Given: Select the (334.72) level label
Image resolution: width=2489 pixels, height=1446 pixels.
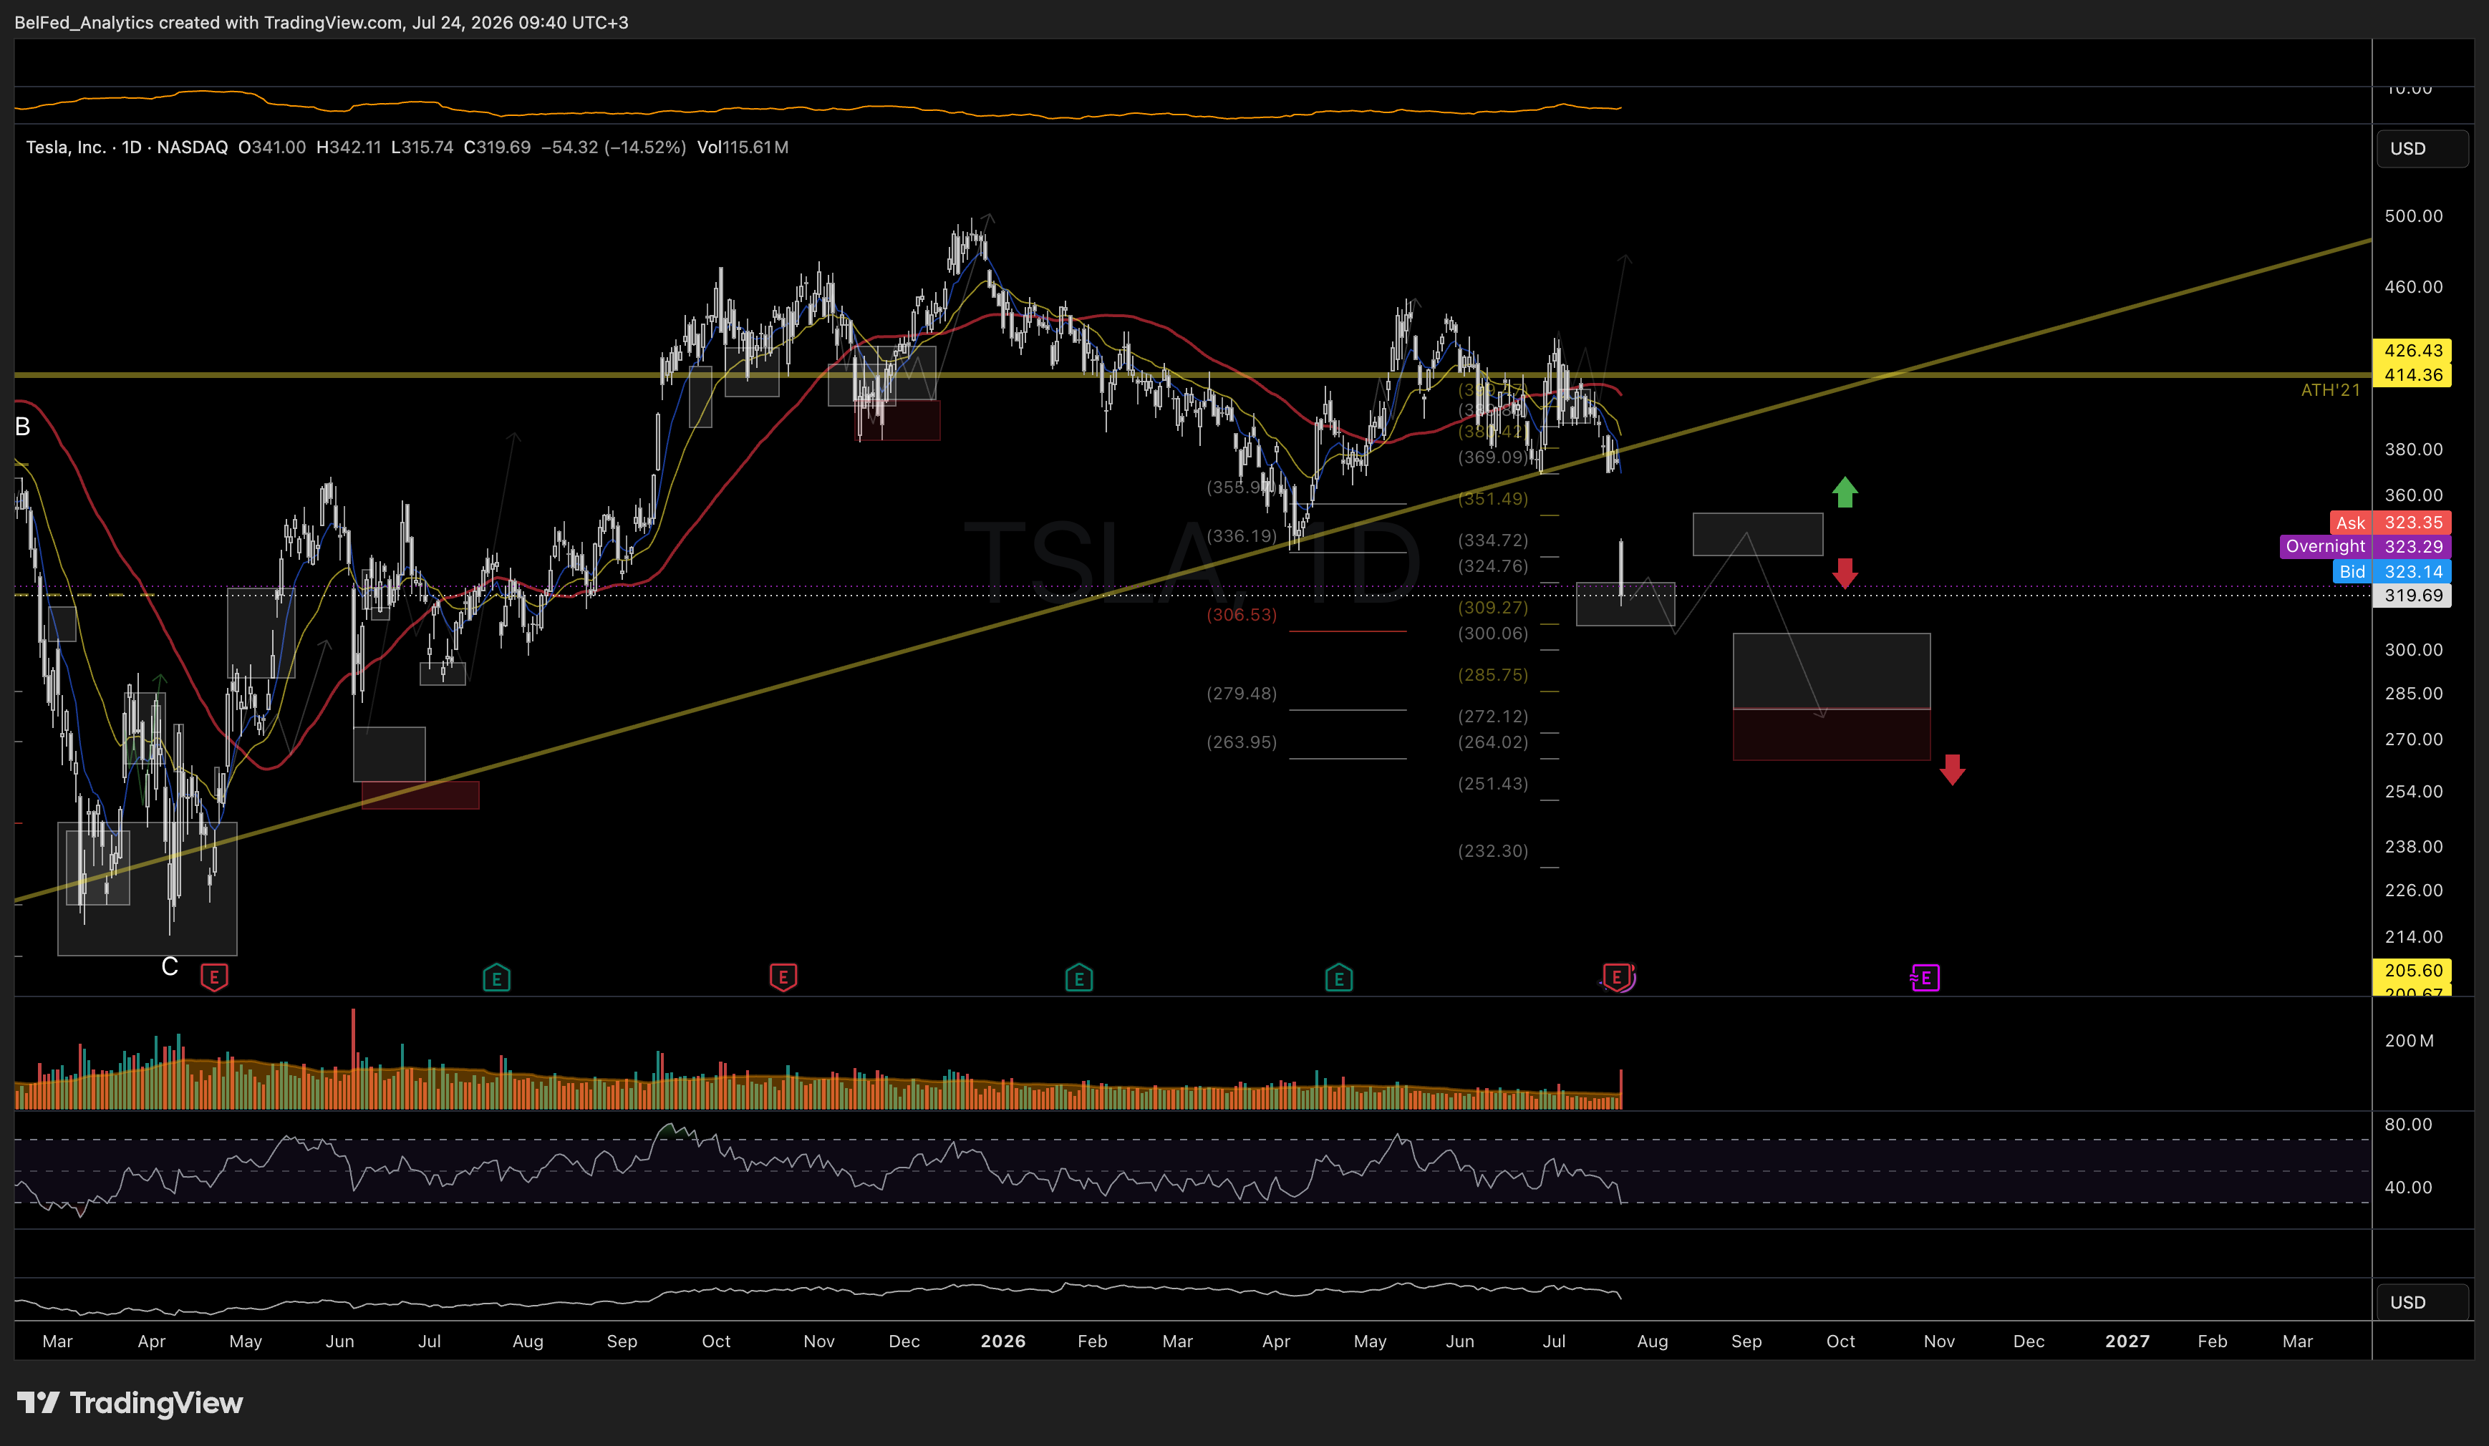Looking at the screenshot, I should [1492, 540].
